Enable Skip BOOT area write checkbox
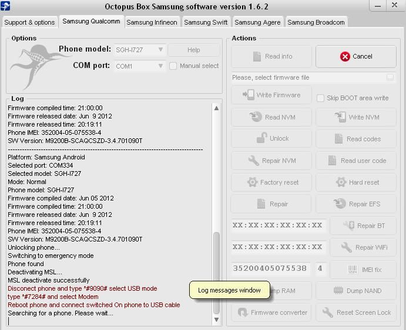Screen dimensions: 406x330 click(320, 98)
